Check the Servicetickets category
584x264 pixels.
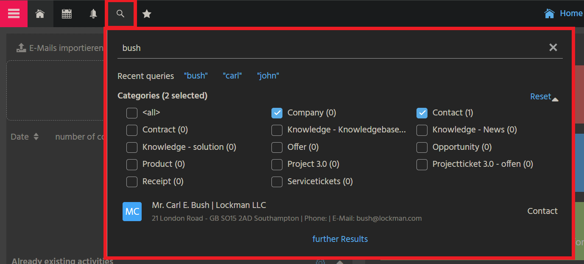tap(277, 182)
